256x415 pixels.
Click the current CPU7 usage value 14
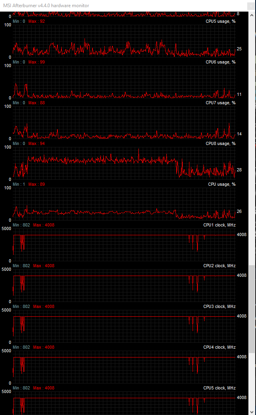(x=239, y=134)
